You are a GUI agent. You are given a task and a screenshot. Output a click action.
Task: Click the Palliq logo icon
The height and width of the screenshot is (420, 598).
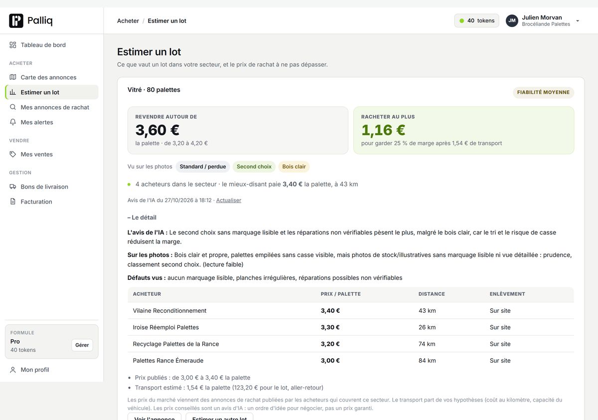click(x=16, y=20)
